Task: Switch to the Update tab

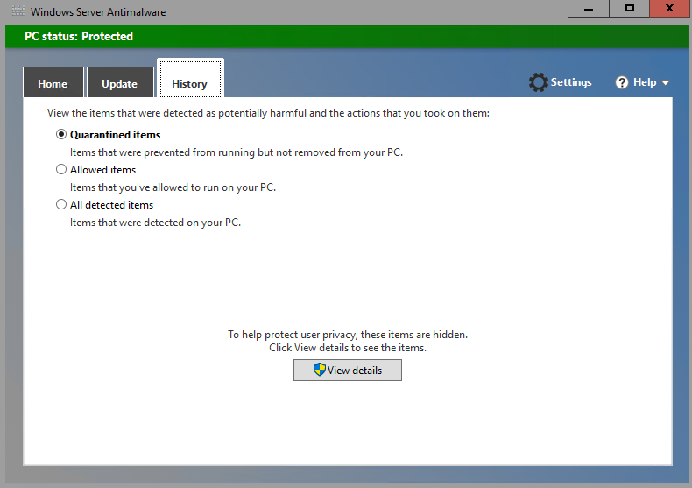Action: click(x=120, y=82)
